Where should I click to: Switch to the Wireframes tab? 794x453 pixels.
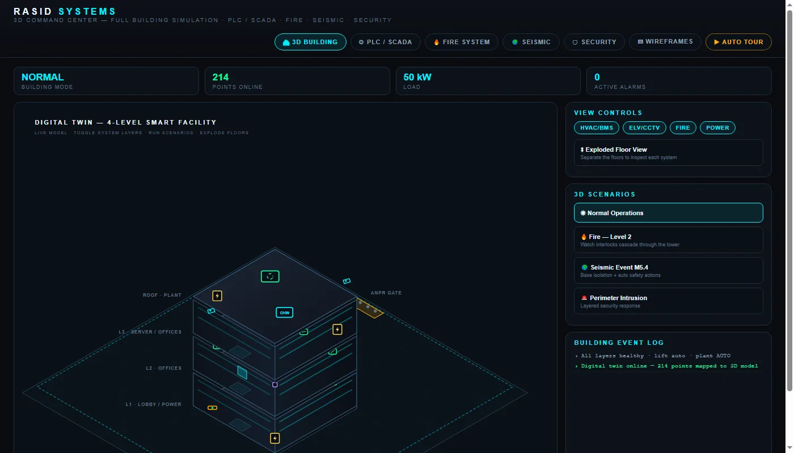point(665,42)
